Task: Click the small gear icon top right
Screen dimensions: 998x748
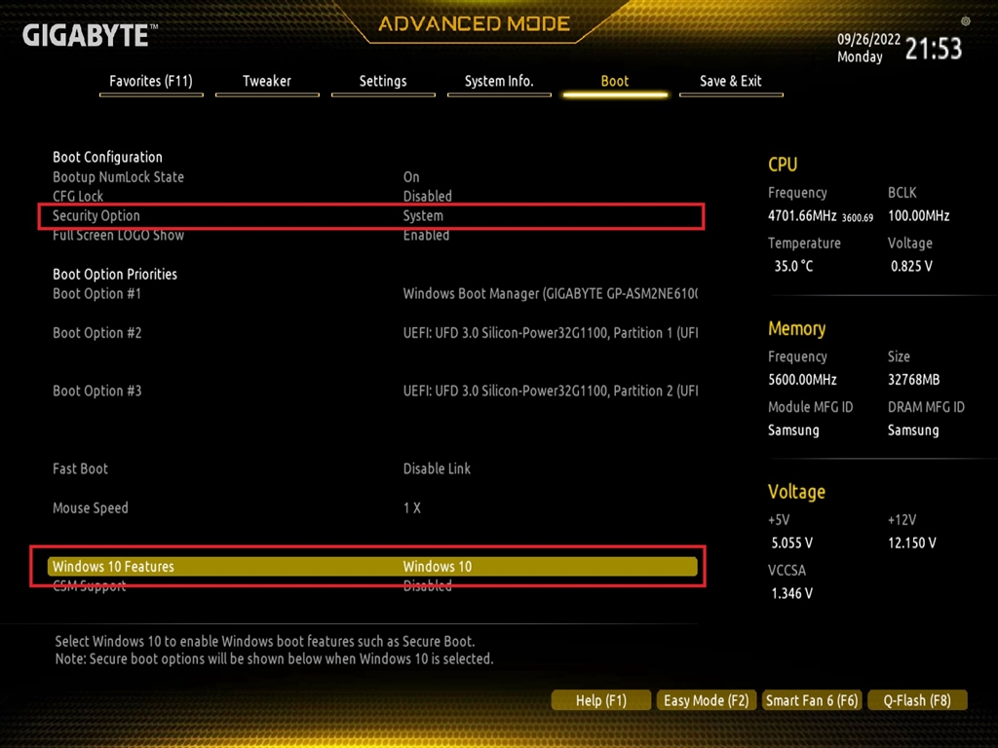Action: tap(966, 21)
